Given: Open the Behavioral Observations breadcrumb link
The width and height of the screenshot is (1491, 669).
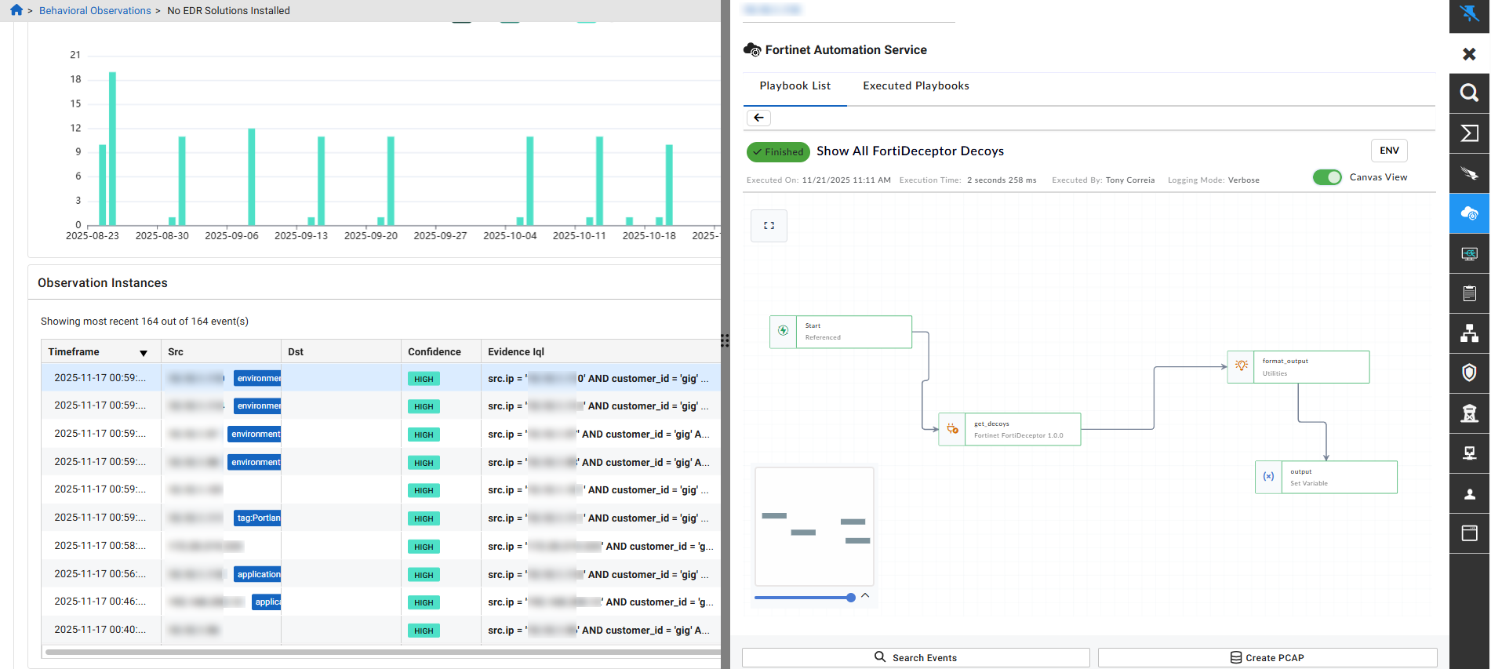Looking at the screenshot, I should [x=95, y=10].
